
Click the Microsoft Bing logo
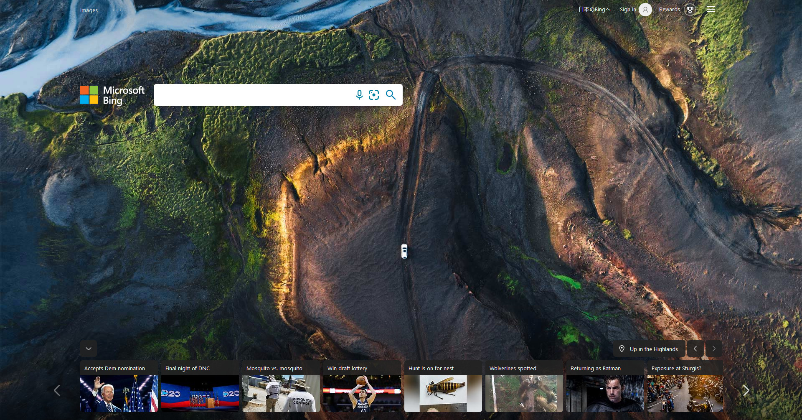click(112, 95)
